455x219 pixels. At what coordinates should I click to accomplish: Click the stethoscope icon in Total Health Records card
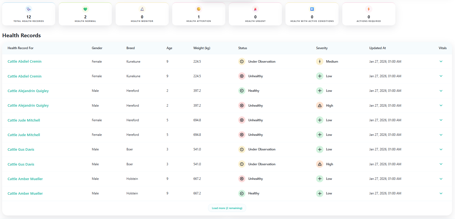point(29,9)
